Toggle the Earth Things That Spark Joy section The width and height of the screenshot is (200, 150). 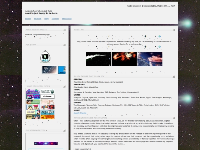(174, 77)
